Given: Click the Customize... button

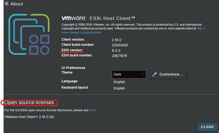Looking at the screenshot, I should 168,74.
